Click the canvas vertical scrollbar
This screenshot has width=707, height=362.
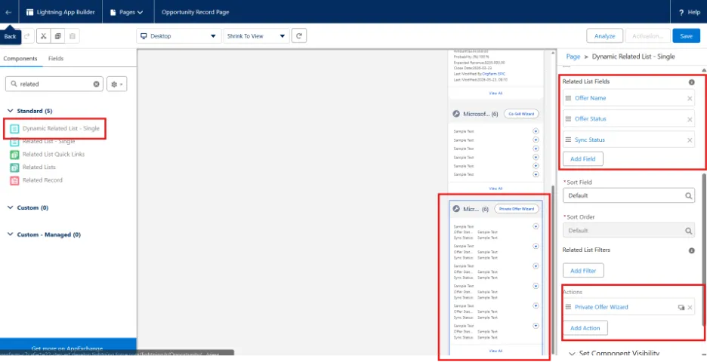click(x=553, y=270)
